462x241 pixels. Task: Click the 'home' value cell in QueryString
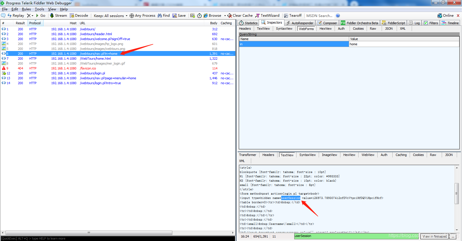tap(404, 44)
